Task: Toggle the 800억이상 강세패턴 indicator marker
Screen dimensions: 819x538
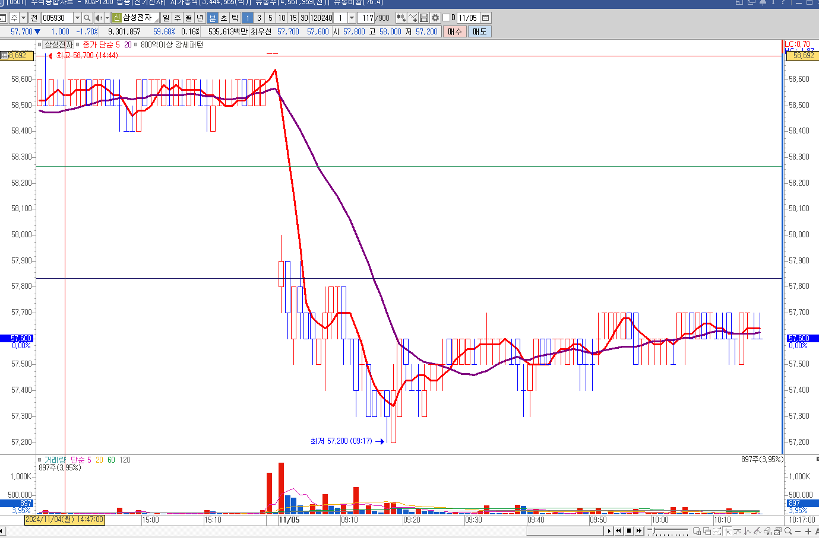Action: coord(137,44)
